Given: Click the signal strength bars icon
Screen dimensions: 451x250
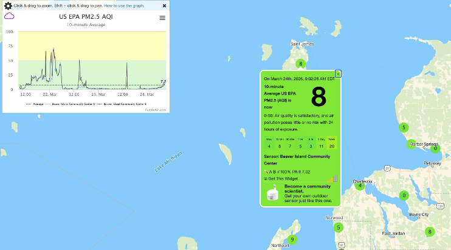Looking at the screenshot, I should (332, 178).
